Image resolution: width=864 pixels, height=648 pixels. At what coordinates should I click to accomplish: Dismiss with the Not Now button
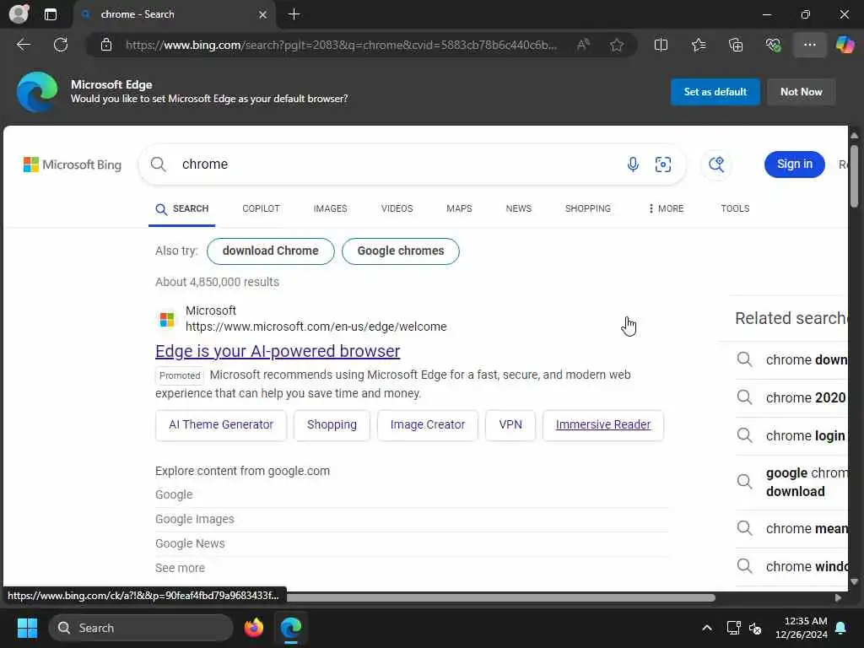pyautogui.click(x=802, y=92)
